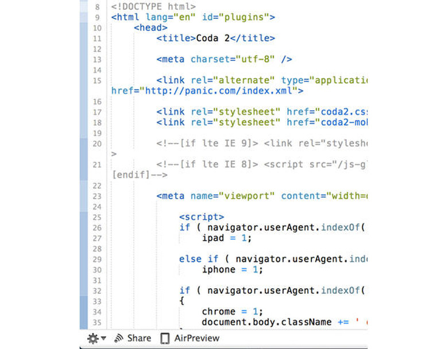Click line number 29 in gutter
Viewport: 448px width, 349px height.
(97, 259)
